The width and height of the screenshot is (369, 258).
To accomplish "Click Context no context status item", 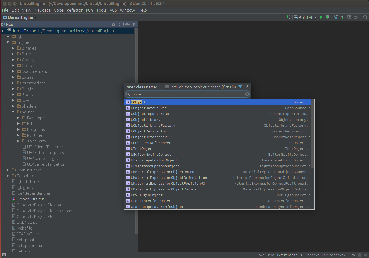I will (x=325, y=255).
